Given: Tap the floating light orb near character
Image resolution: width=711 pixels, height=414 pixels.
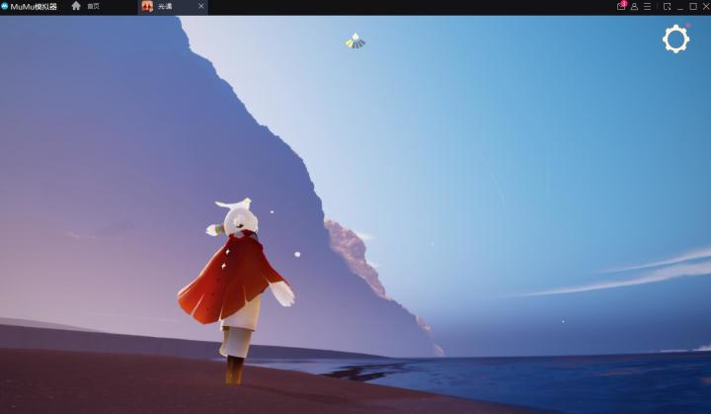Looking at the screenshot, I should (x=297, y=255).
